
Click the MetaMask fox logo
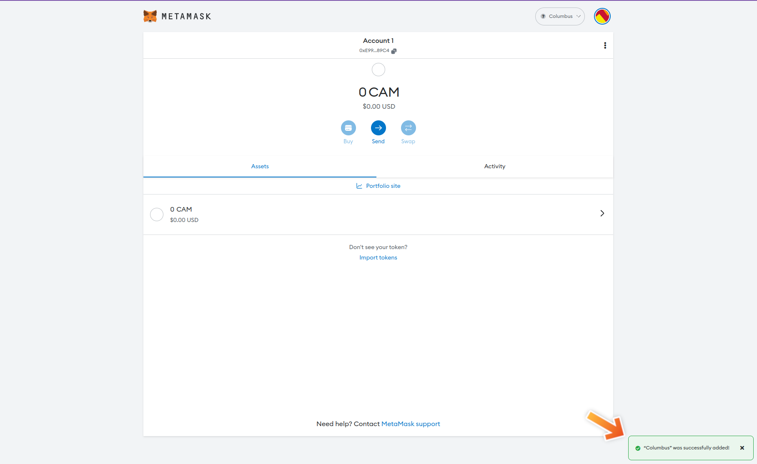(x=150, y=16)
